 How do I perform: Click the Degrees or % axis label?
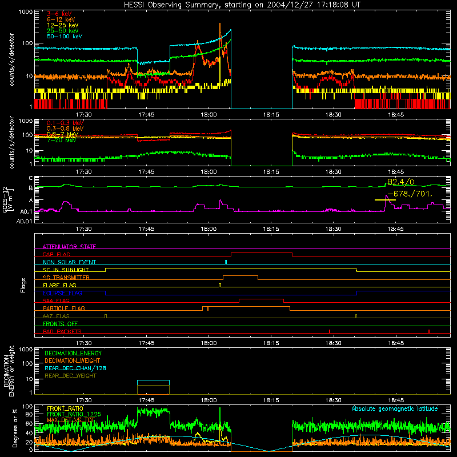point(15,428)
